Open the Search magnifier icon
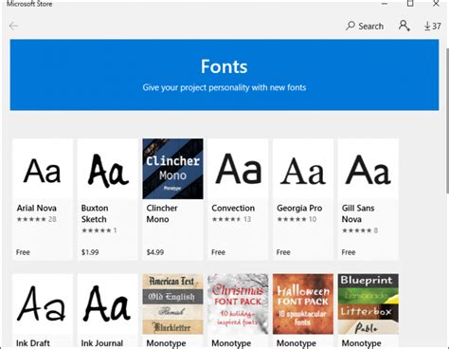The height and width of the screenshot is (349, 449). (x=350, y=26)
